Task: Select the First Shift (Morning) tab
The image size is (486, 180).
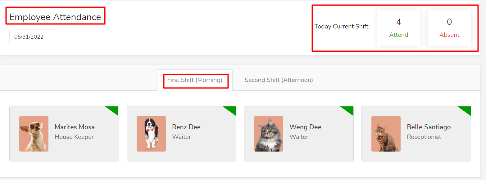Action: point(195,80)
